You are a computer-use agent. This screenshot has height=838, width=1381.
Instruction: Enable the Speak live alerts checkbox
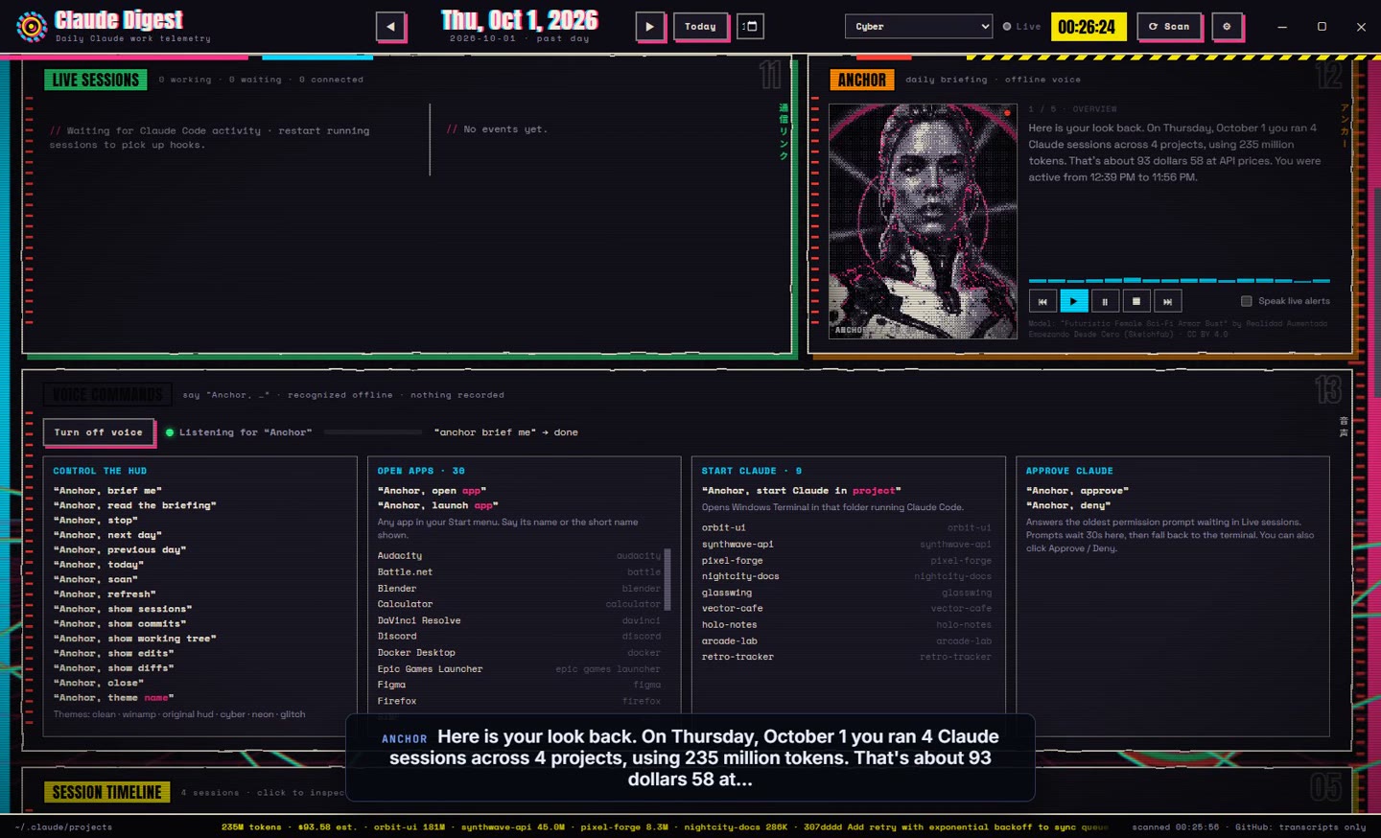pyautogui.click(x=1247, y=301)
